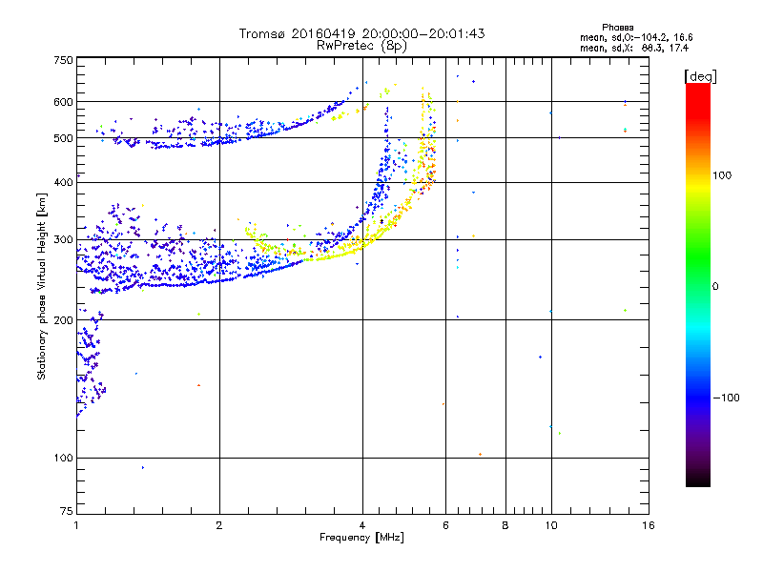
Task: Click the y-axis tick label '750'
Action: click(x=63, y=60)
